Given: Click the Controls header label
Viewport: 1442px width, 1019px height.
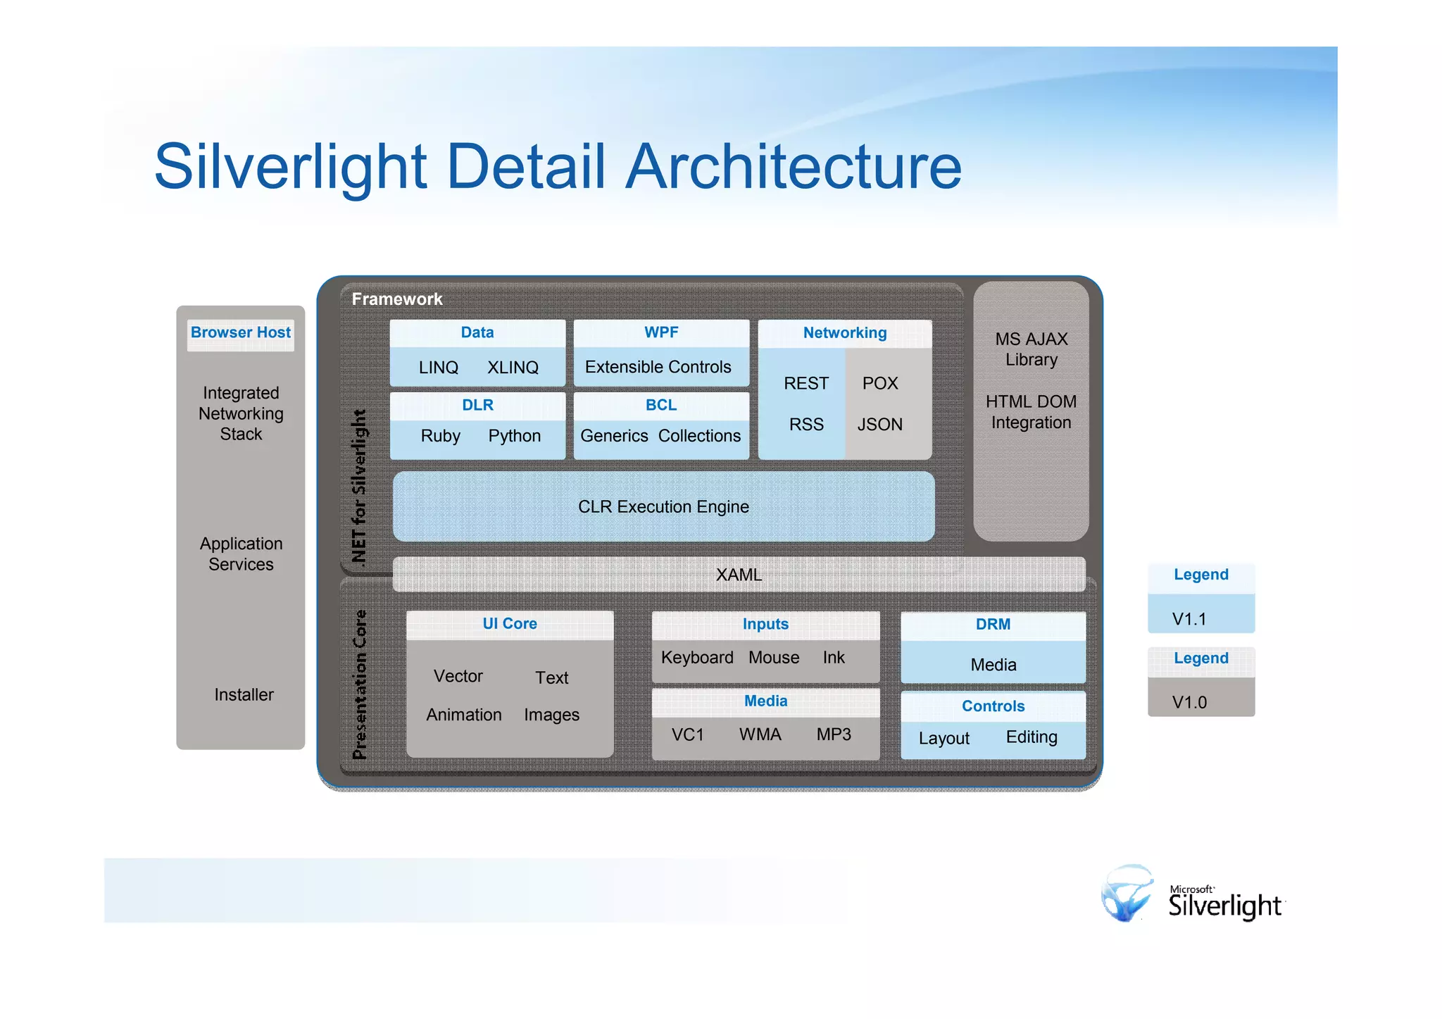Looking at the screenshot, I should pos(992,706).
